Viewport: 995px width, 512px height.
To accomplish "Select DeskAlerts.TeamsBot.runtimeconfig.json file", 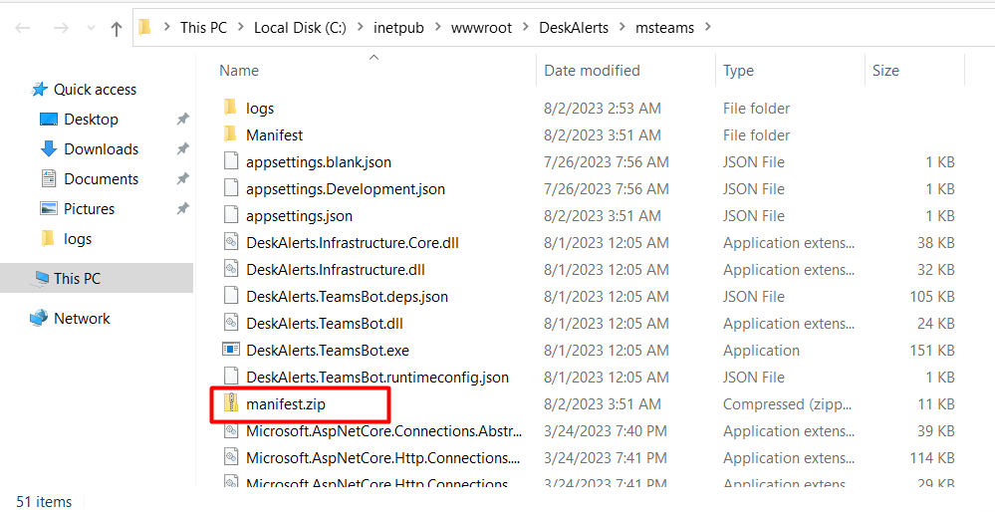I will click(377, 378).
